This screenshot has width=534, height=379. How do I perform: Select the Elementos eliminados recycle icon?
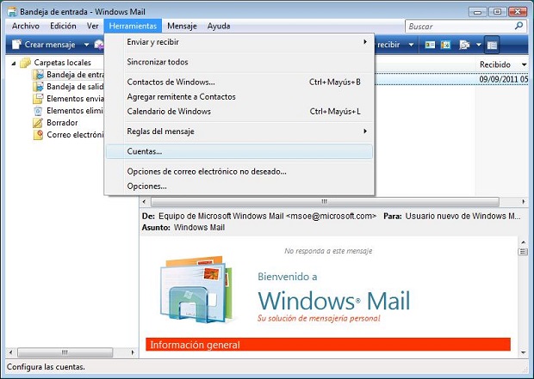point(38,111)
